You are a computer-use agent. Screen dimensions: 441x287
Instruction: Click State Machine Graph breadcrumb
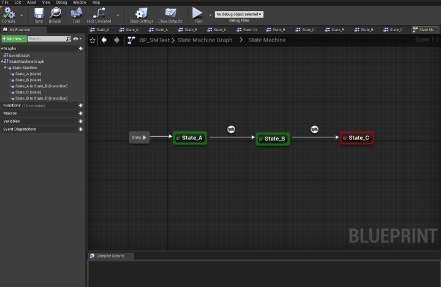pyautogui.click(x=205, y=40)
